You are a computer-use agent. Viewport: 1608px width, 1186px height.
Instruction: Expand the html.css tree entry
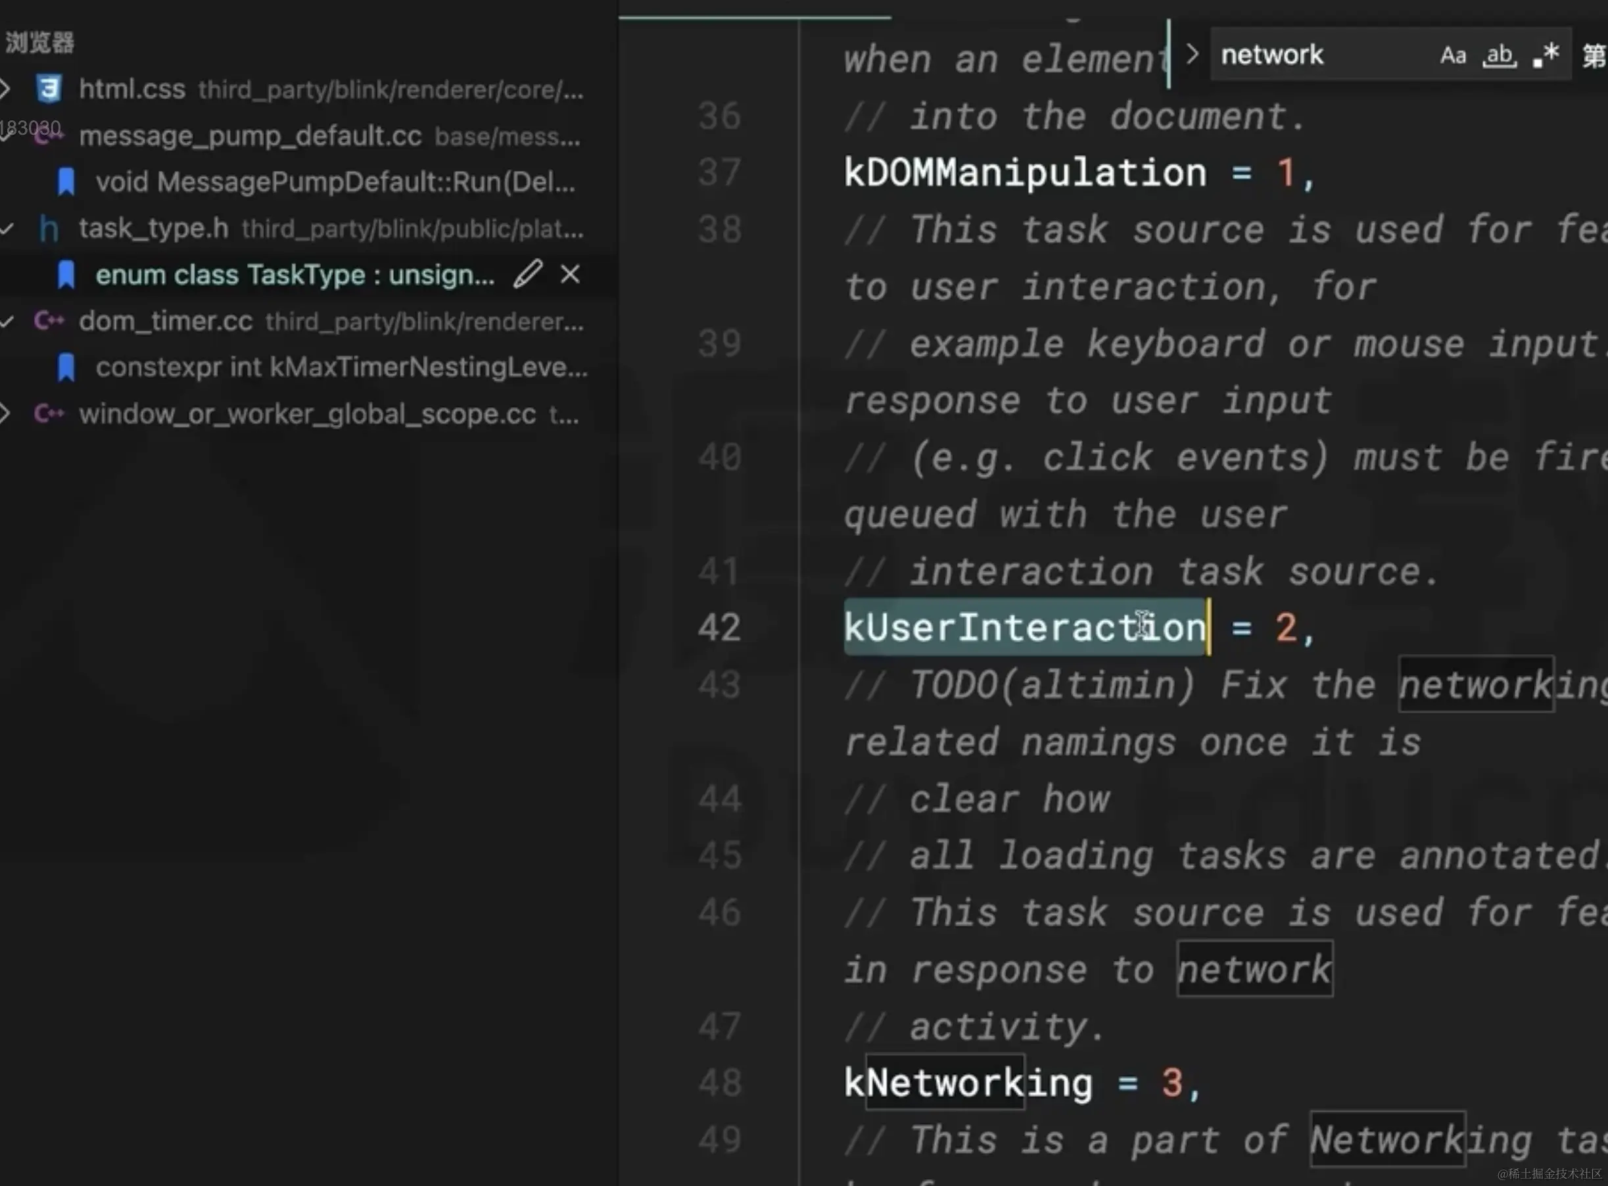tap(6, 89)
